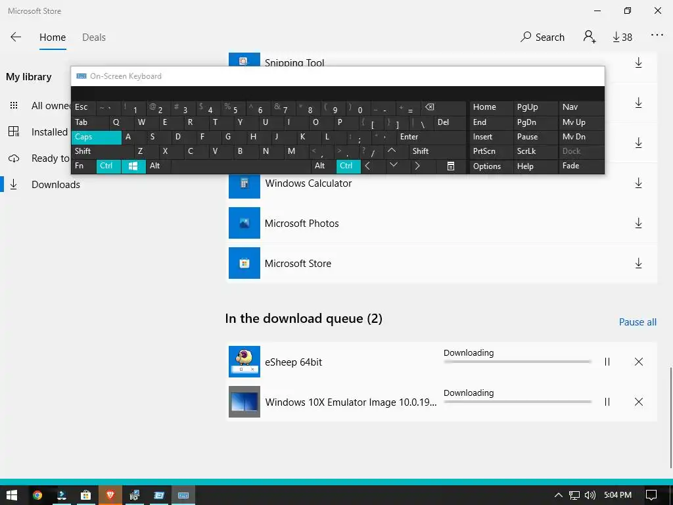Click the Tab key on On-Screen Keyboard
The width and height of the screenshot is (673, 505).
(90, 122)
